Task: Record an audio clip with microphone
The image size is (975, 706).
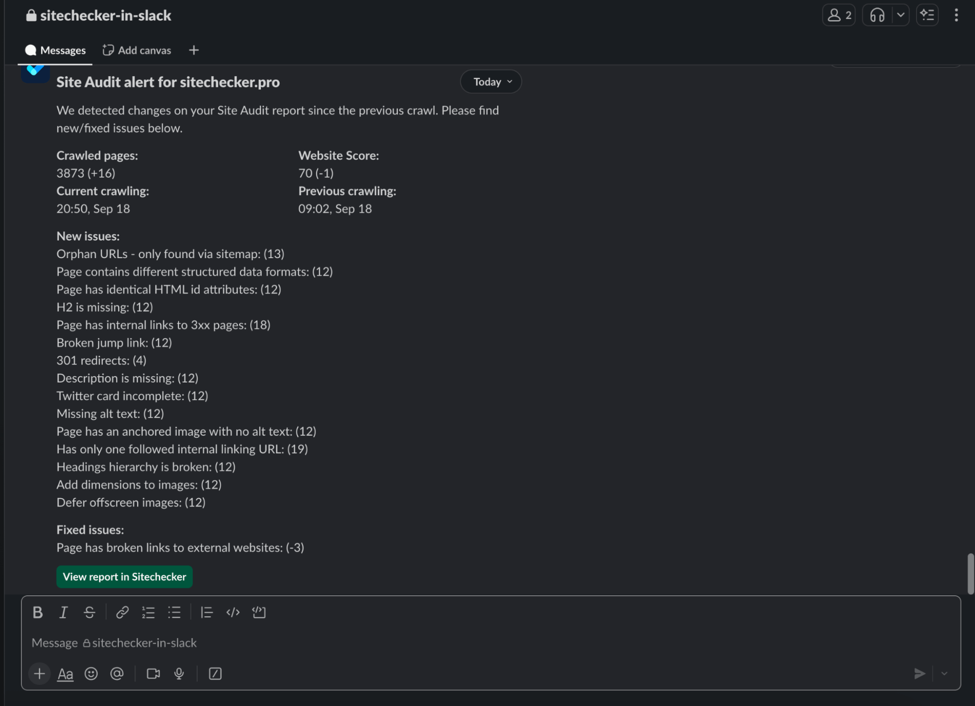Action: (179, 674)
